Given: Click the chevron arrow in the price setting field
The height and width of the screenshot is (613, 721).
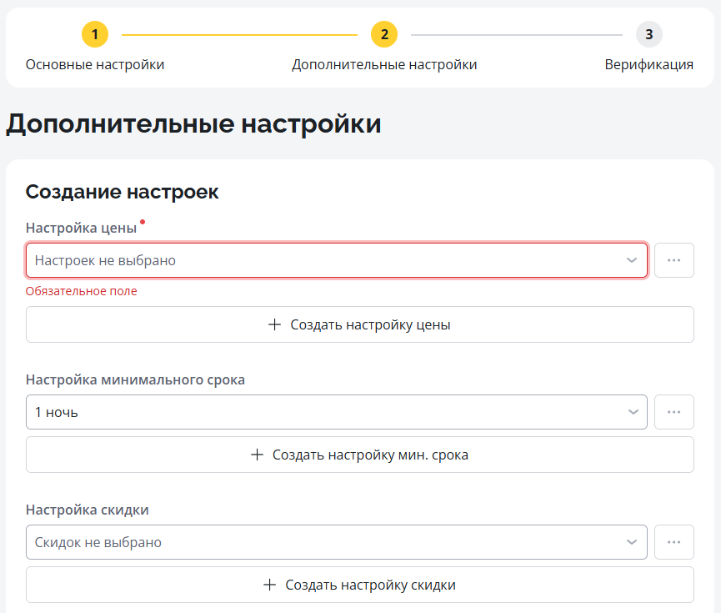Looking at the screenshot, I should [632, 260].
